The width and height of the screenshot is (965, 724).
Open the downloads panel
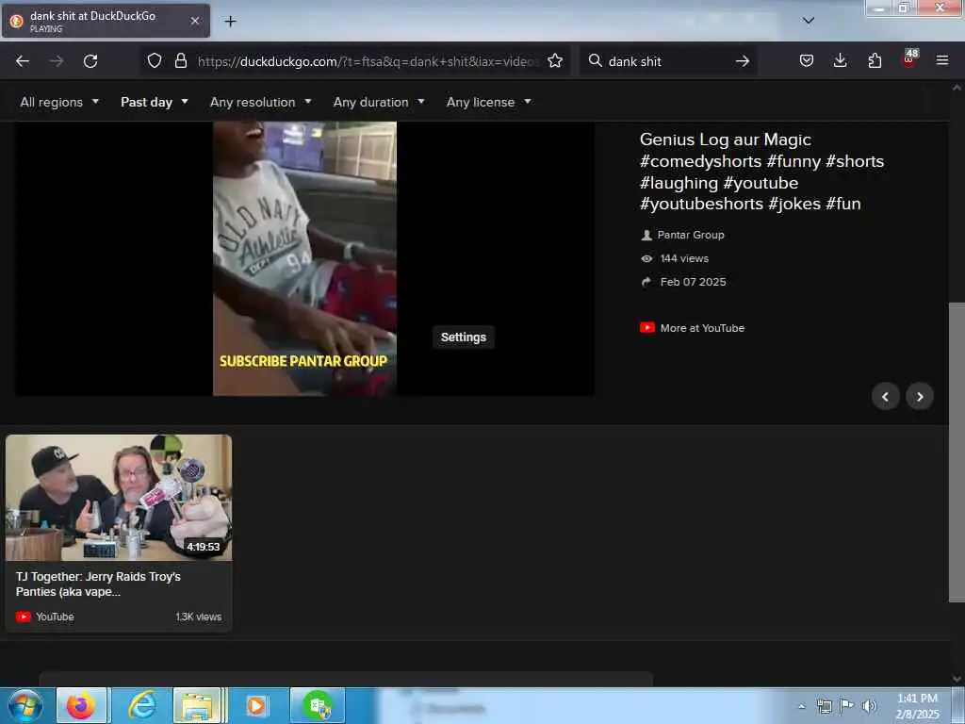pos(840,60)
